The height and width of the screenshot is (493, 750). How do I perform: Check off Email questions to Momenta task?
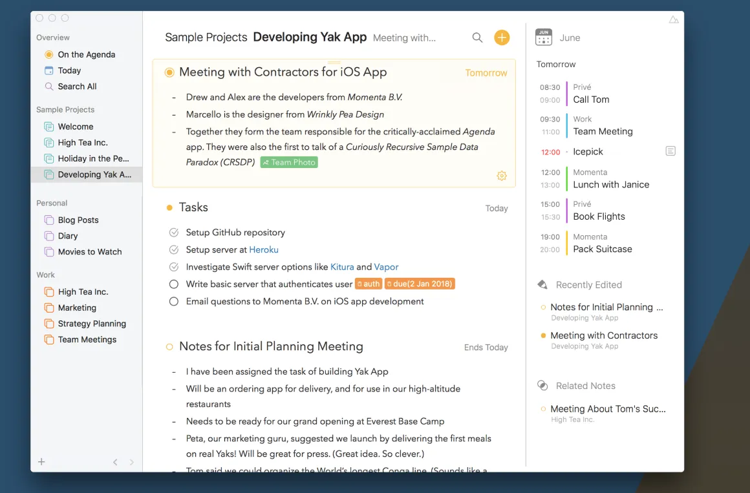(x=174, y=301)
